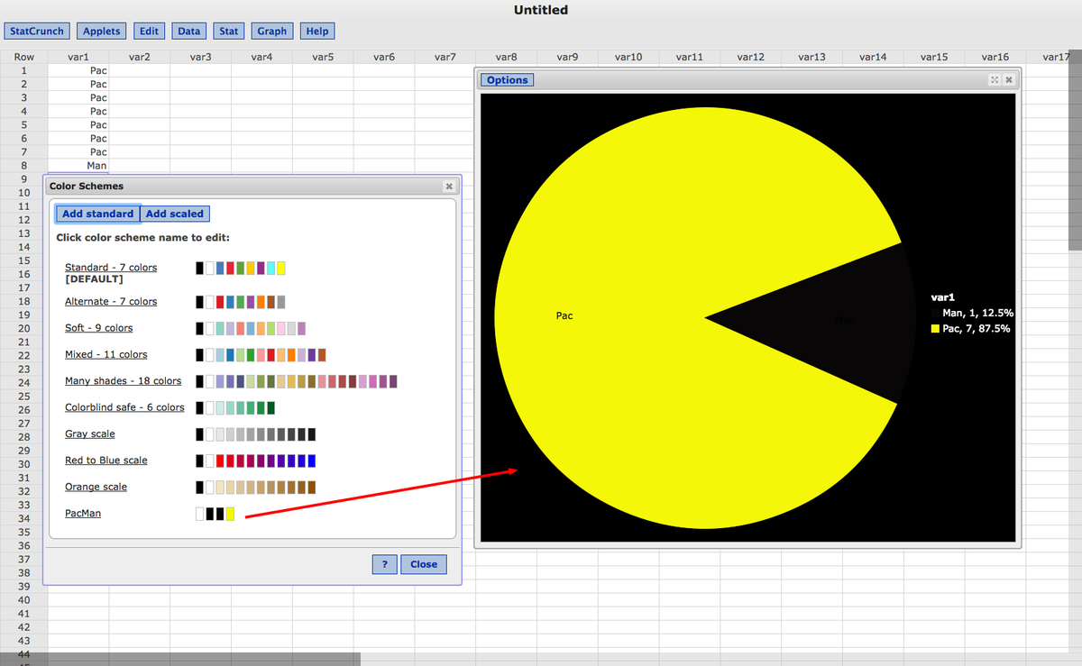Click the Add standard button
This screenshot has width=1082, height=666.
[x=97, y=214]
